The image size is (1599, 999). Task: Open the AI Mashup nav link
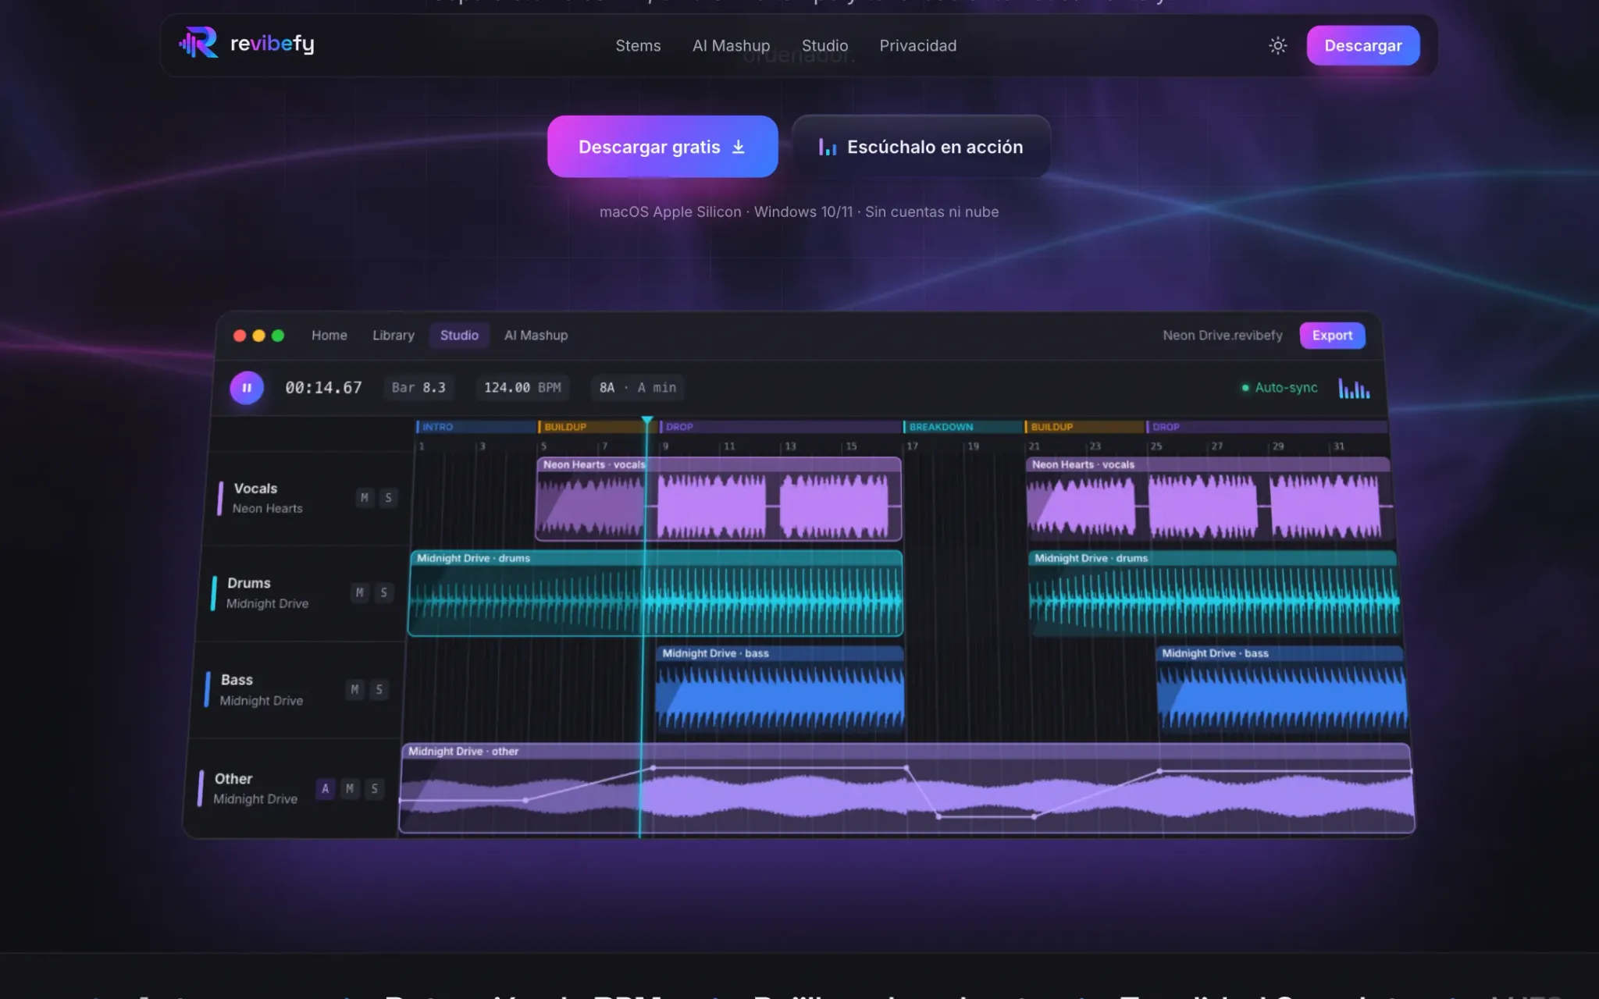(x=731, y=45)
